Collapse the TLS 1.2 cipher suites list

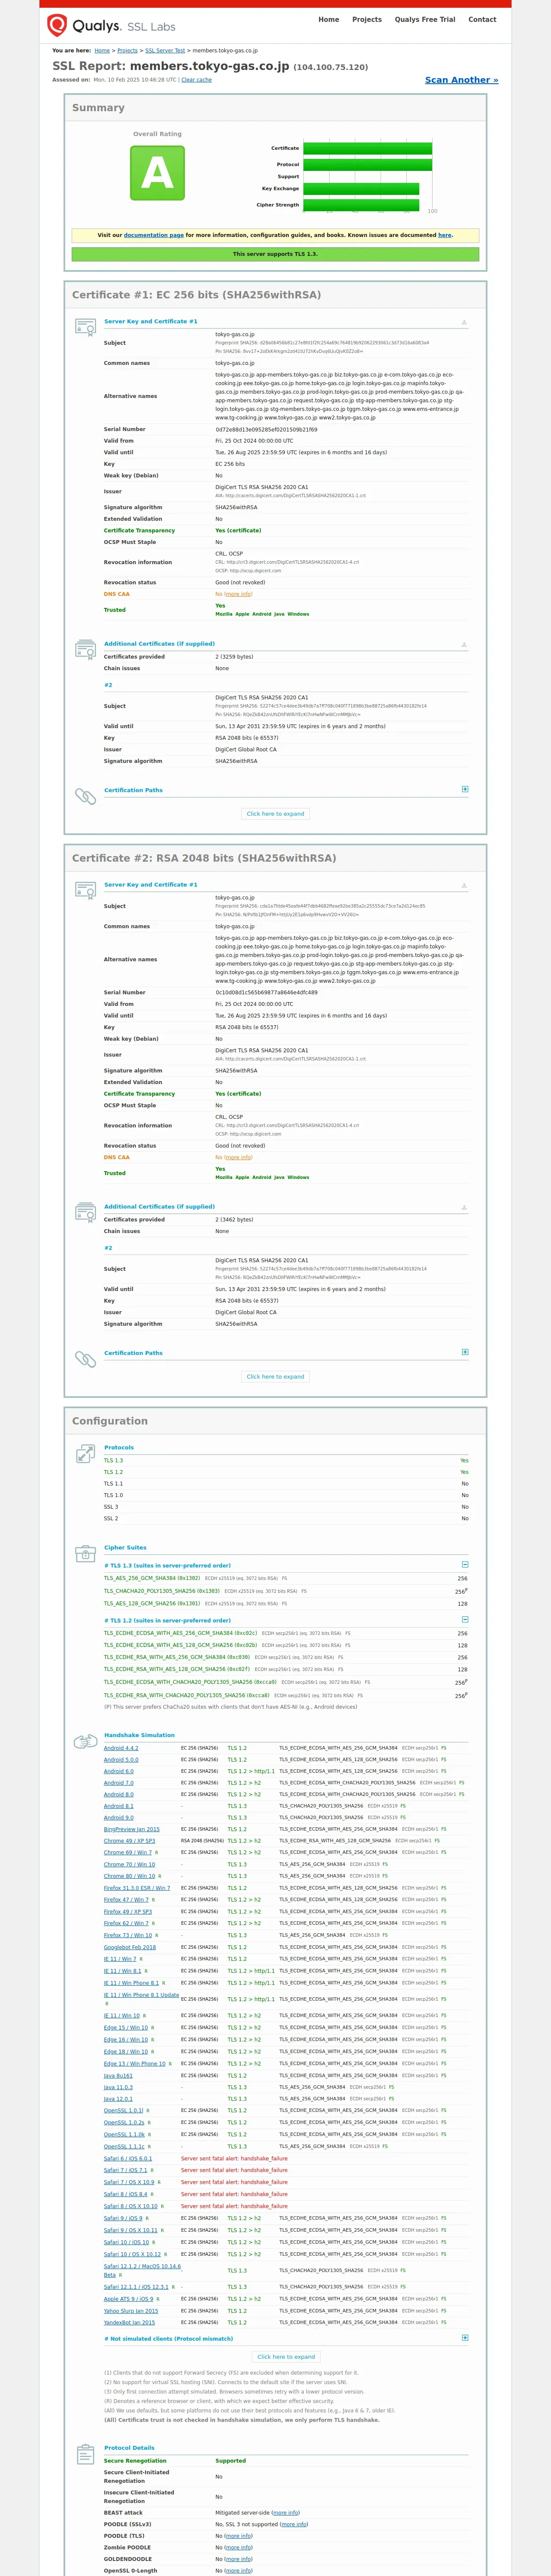coord(465,1619)
